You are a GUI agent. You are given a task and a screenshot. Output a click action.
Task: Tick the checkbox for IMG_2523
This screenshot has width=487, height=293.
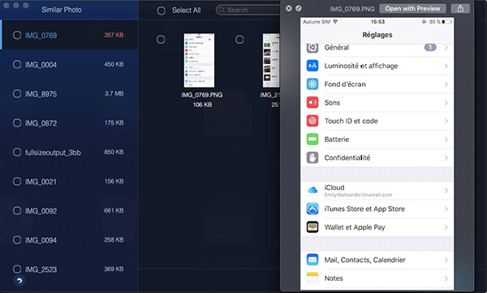coord(17,269)
